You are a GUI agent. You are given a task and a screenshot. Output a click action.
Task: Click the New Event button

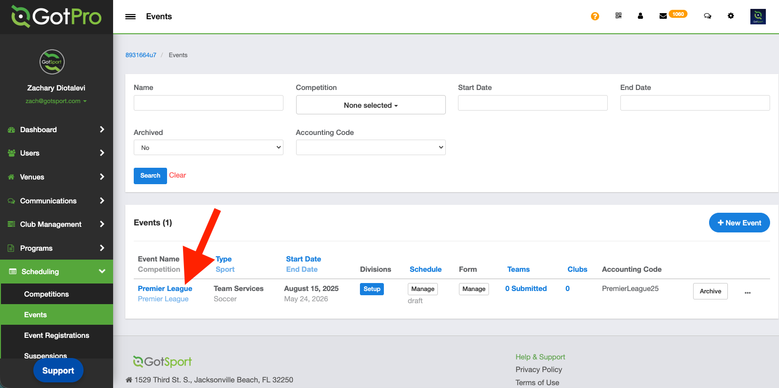tap(739, 223)
